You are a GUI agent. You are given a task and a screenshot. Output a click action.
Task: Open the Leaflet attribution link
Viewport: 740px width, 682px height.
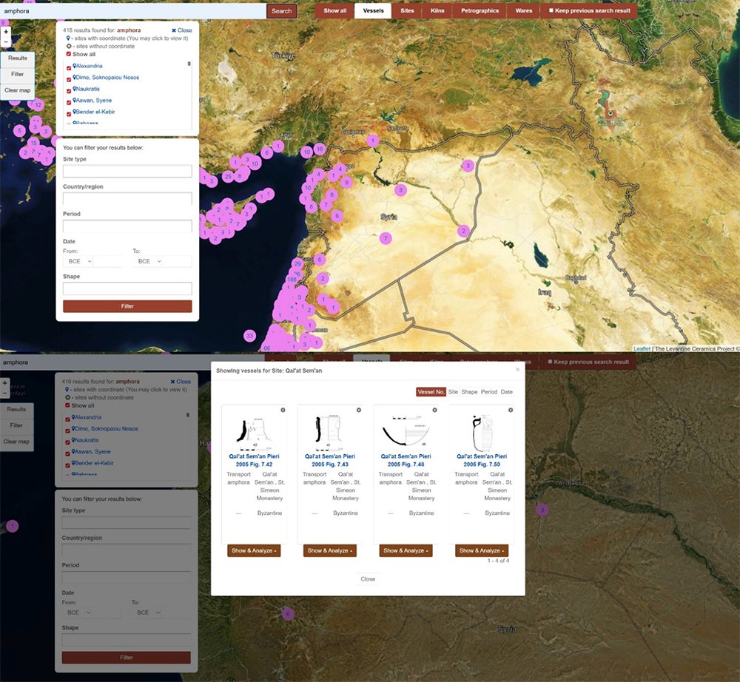pyautogui.click(x=642, y=348)
